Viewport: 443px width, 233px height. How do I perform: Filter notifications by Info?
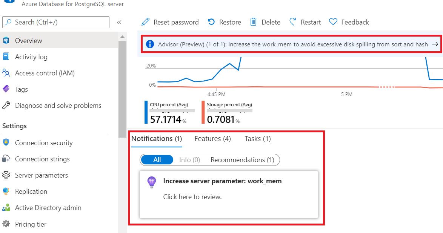point(189,159)
